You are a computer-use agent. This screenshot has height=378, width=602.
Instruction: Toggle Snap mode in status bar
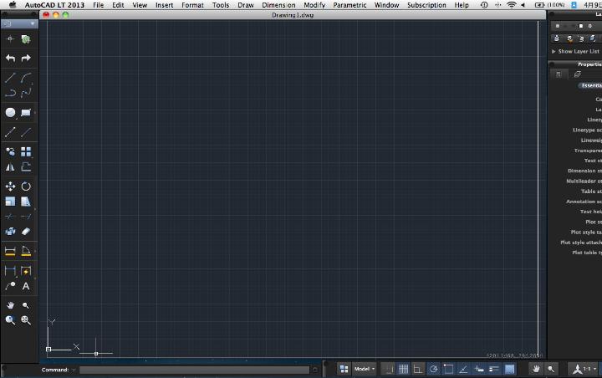tap(389, 369)
